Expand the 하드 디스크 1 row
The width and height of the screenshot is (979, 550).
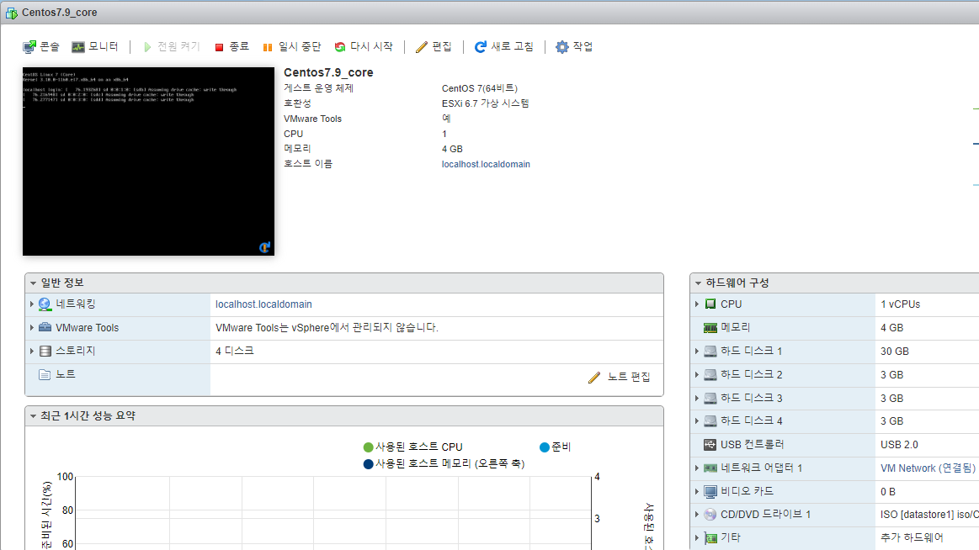(x=697, y=351)
